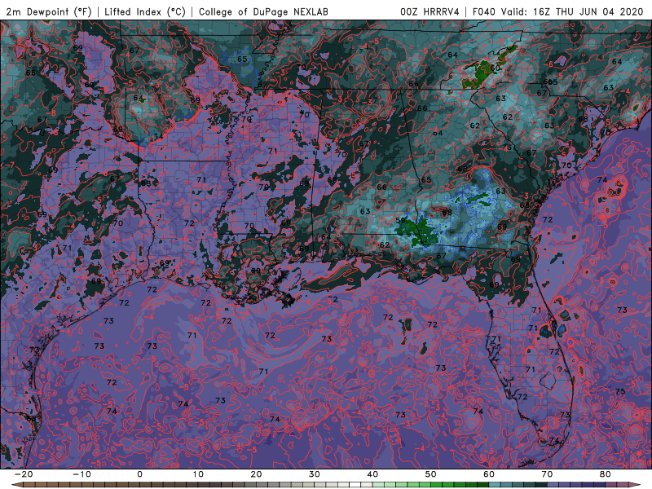The width and height of the screenshot is (652, 489).
Task: Click the '60' dewpoint value beside green patch
Action: point(495,68)
